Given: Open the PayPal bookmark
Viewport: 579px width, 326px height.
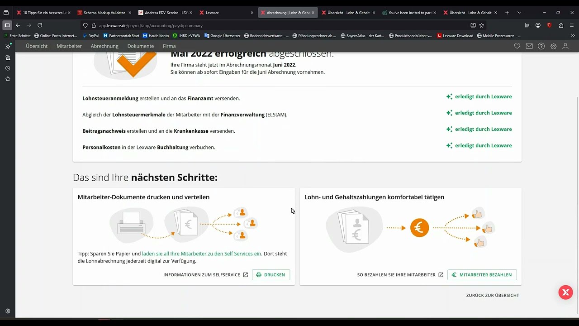Looking at the screenshot, I should pos(90,36).
